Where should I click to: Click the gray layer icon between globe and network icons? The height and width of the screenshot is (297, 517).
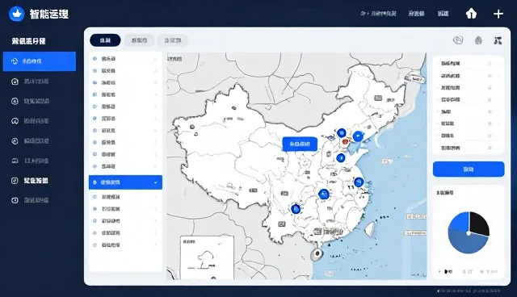(478, 40)
